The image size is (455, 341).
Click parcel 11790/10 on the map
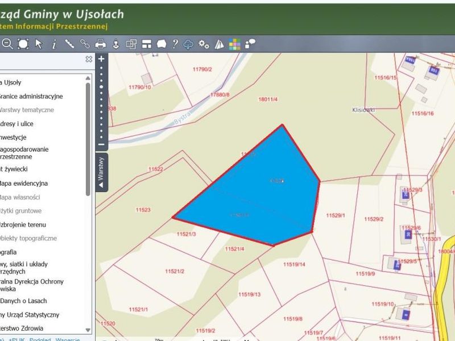click(x=140, y=88)
